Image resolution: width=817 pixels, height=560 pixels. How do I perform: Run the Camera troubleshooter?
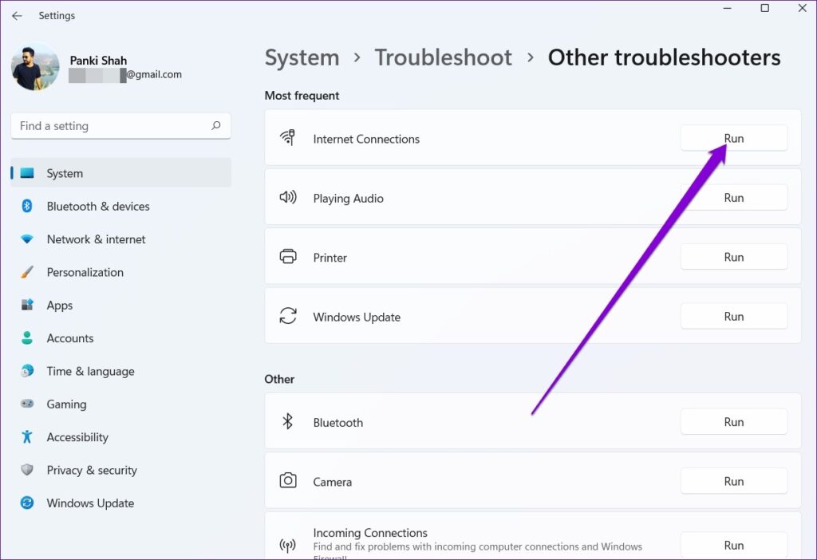[x=733, y=481]
